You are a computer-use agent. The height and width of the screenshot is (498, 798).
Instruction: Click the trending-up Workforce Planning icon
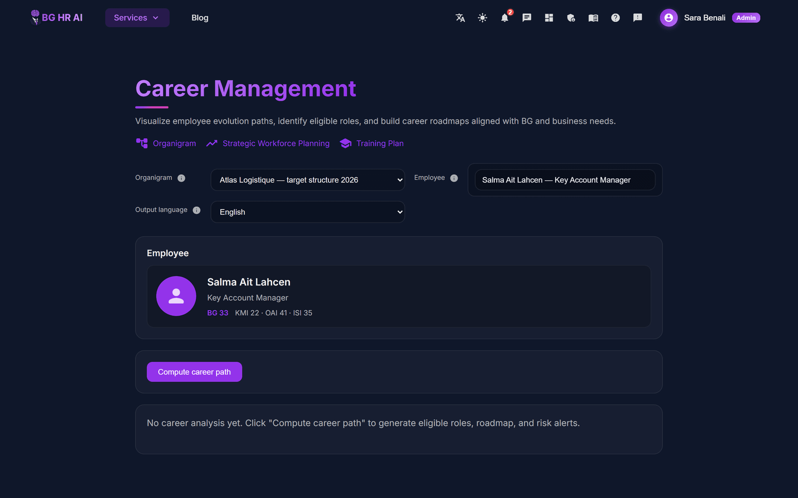point(212,143)
